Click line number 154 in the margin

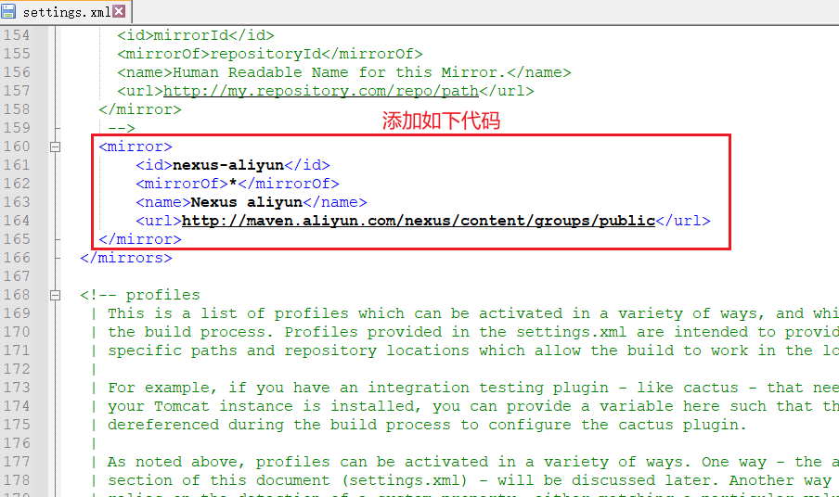pyautogui.click(x=17, y=35)
